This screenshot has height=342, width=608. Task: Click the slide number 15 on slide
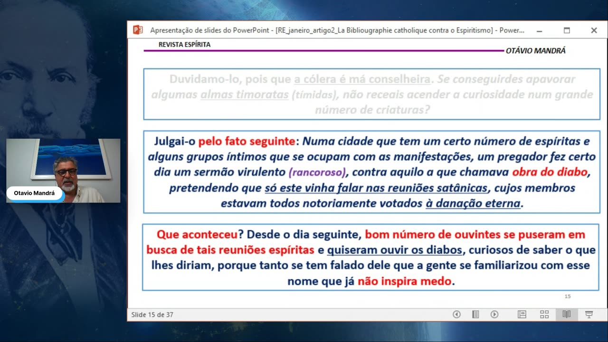[x=568, y=296]
